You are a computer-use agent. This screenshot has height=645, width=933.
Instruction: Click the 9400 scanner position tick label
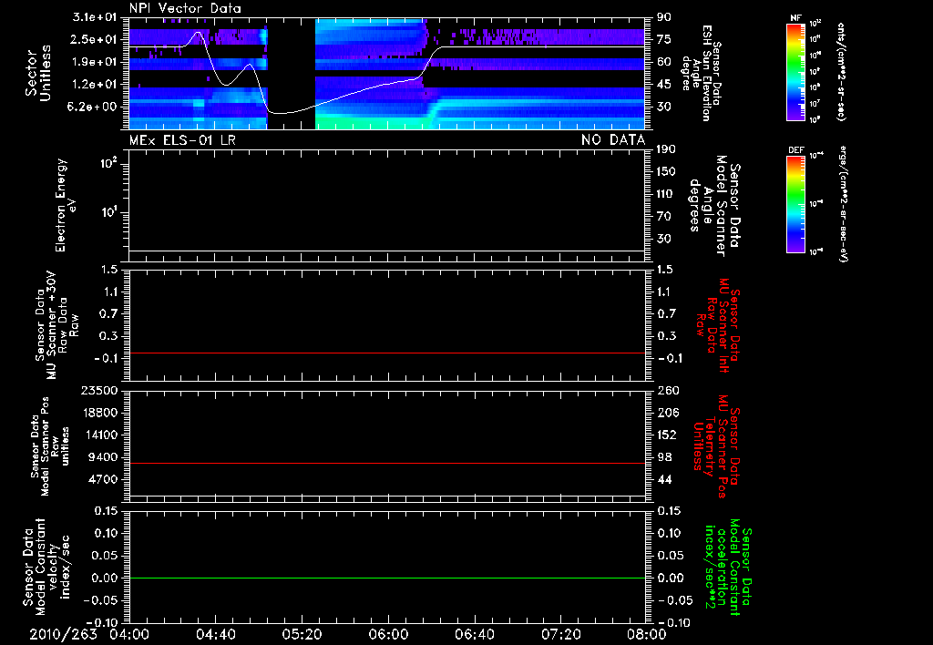coord(104,457)
